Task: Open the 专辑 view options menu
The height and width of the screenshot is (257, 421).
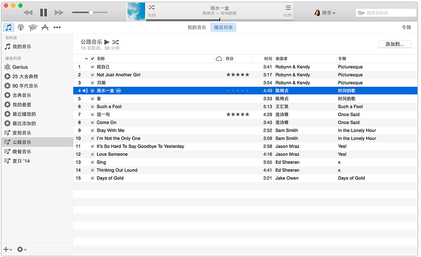Action: (406, 27)
